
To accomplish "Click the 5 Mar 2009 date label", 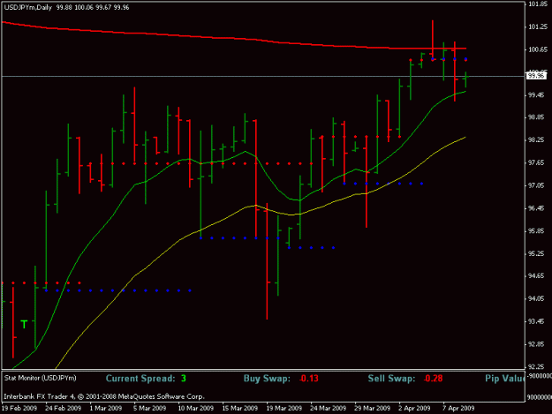I will tap(149, 408).
